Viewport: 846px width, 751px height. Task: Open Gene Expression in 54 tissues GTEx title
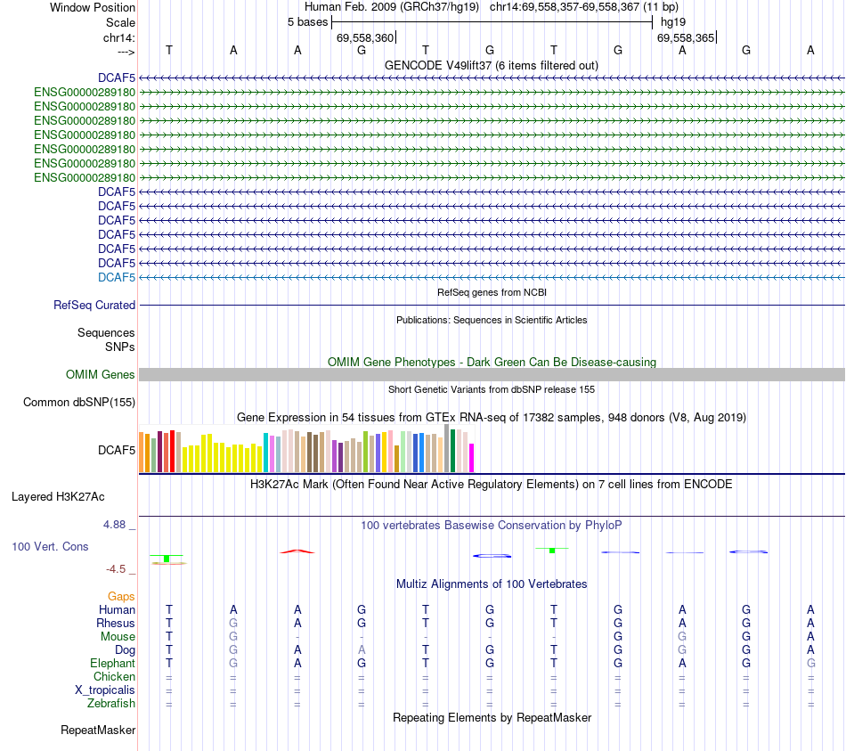(x=492, y=417)
